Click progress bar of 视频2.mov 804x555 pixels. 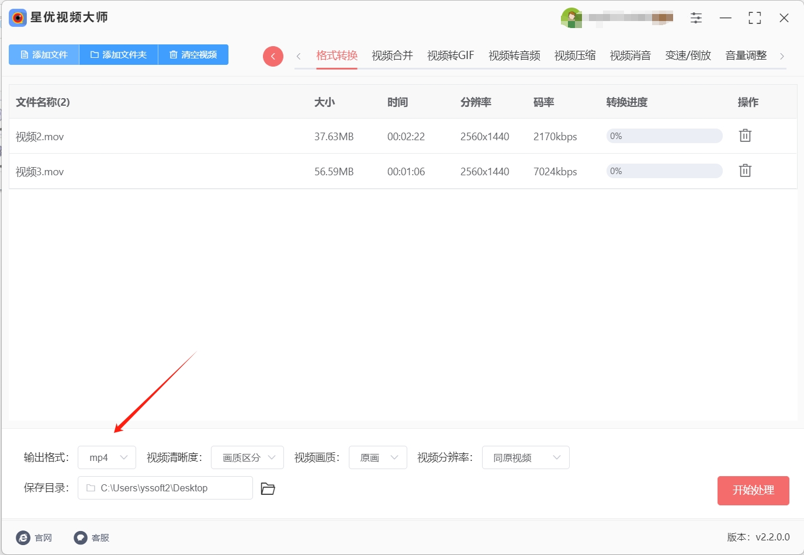coord(664,136)
